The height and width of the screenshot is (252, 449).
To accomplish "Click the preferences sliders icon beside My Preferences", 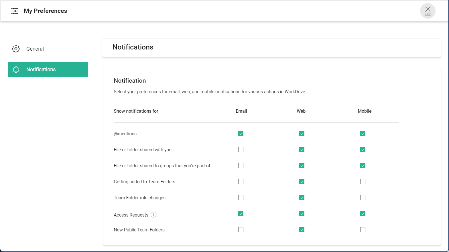I will click(x=15, y=11).
